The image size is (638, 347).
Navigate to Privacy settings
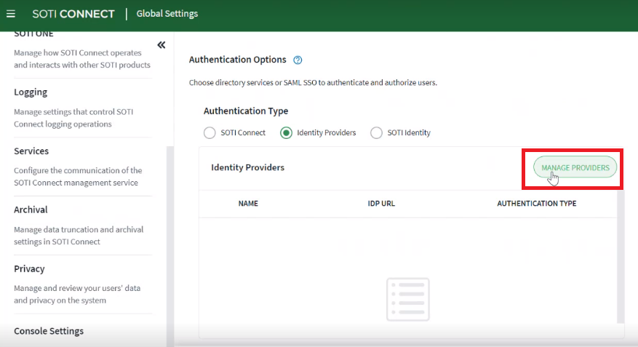coord(29,268)
